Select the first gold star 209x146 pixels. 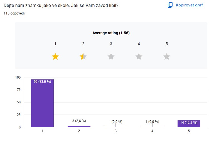tap(55, 57)
